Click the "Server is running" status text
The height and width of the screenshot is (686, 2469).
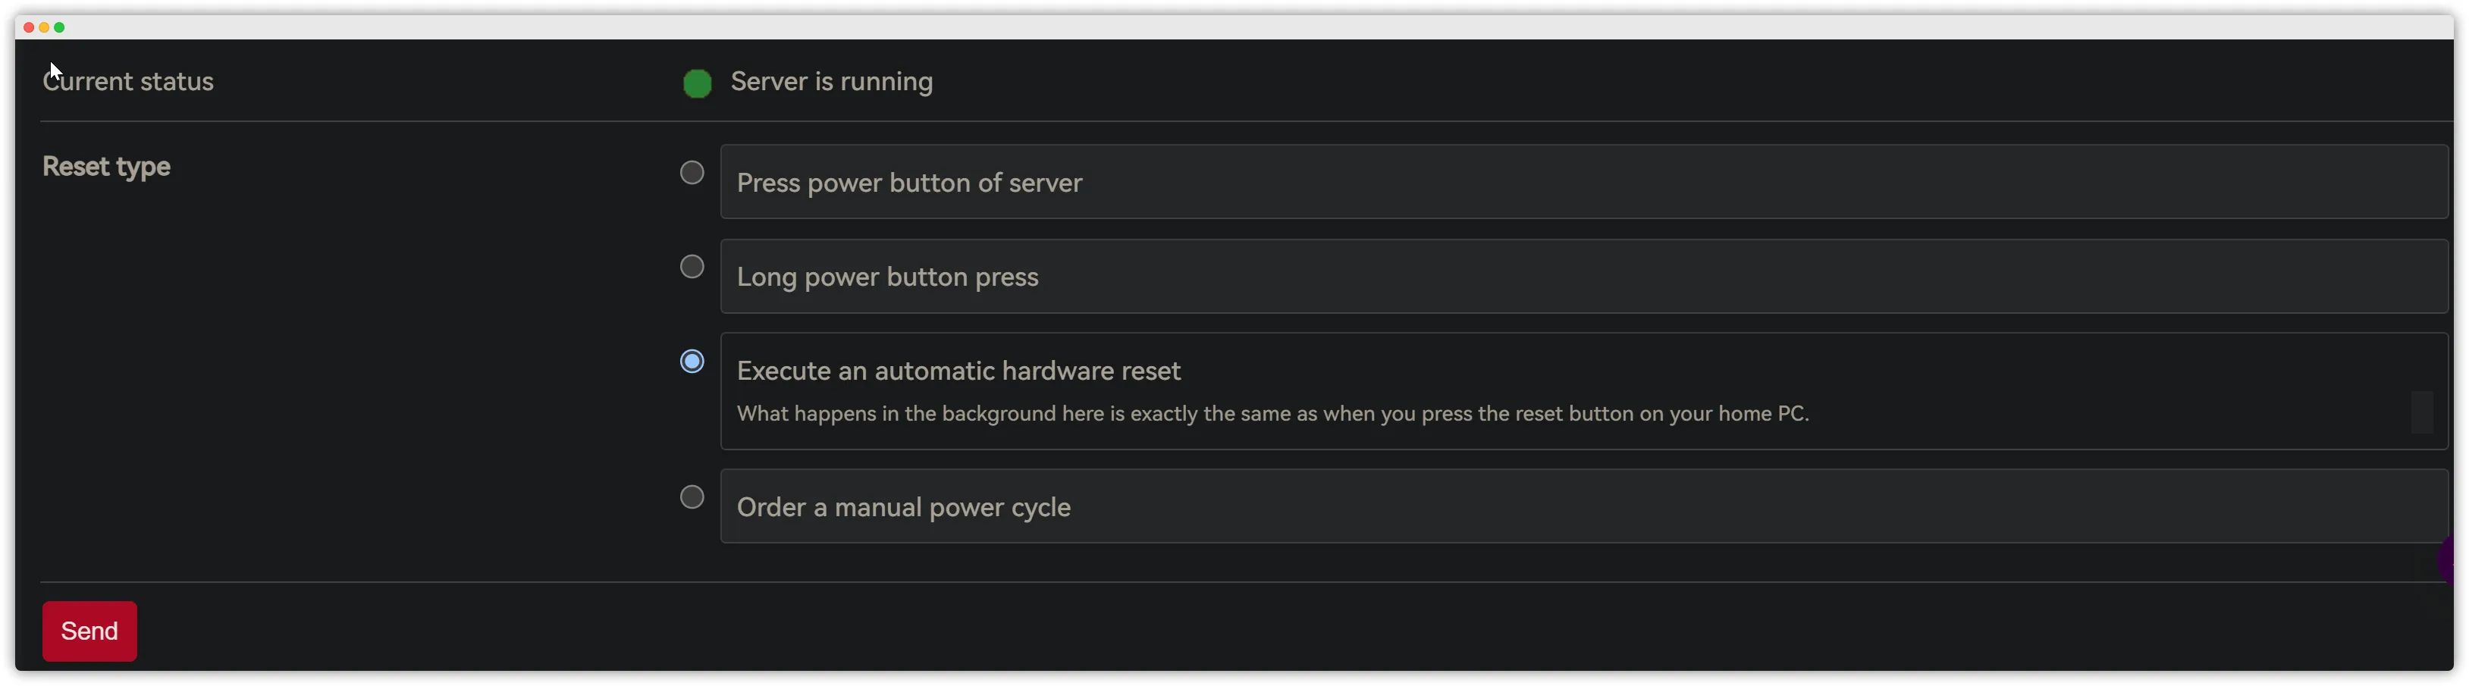[831, 81]
